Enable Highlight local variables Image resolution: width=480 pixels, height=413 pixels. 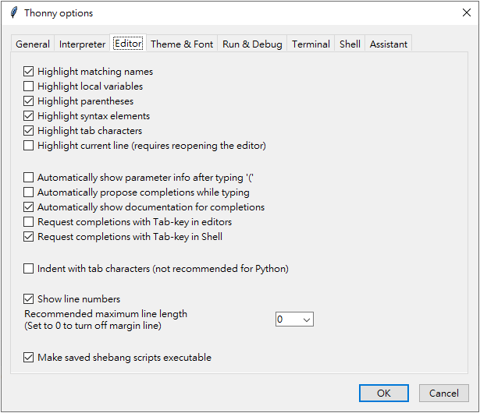click(28, 86)
